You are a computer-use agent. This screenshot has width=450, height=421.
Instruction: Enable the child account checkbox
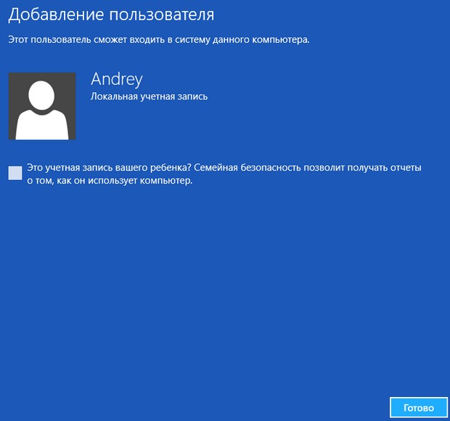(x=15, y=173)
